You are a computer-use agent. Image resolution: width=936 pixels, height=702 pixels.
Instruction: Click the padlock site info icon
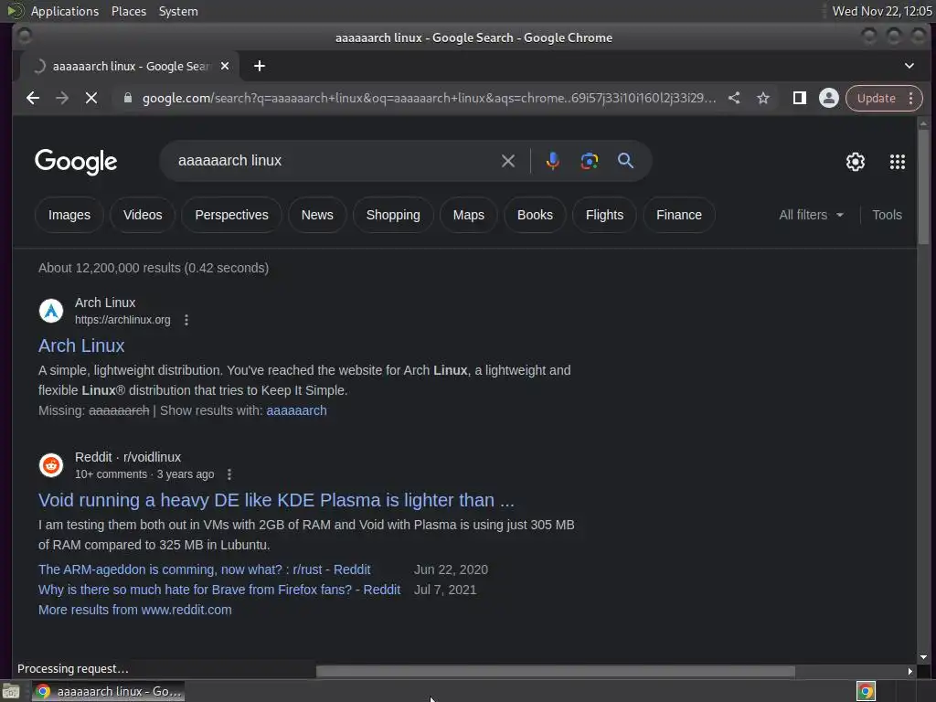point(128,98)
